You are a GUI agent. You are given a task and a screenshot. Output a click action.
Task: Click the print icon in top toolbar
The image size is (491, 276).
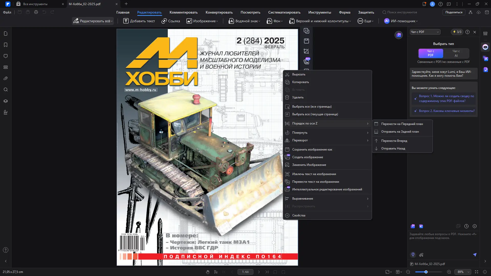coord(36,12)
